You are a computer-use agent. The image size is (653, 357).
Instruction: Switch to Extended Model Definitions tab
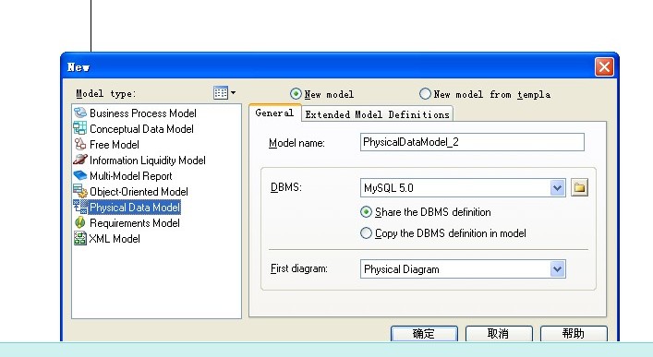coord(378,114)
